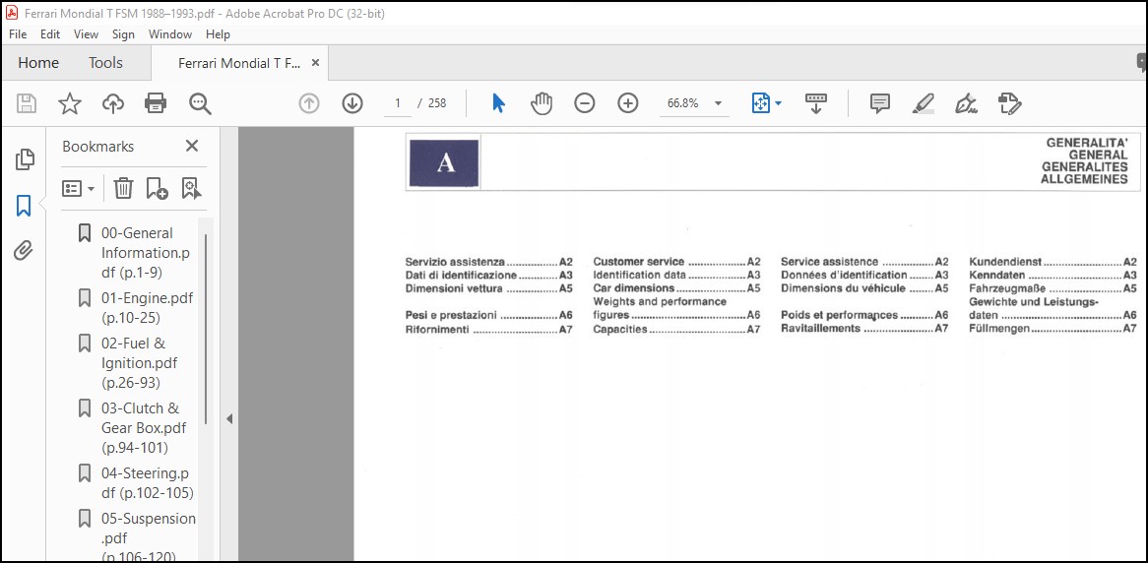This screenshot has width=1148, height=563.
Task: Open bookmark 00-General Information.pdf
Action: 146,253
